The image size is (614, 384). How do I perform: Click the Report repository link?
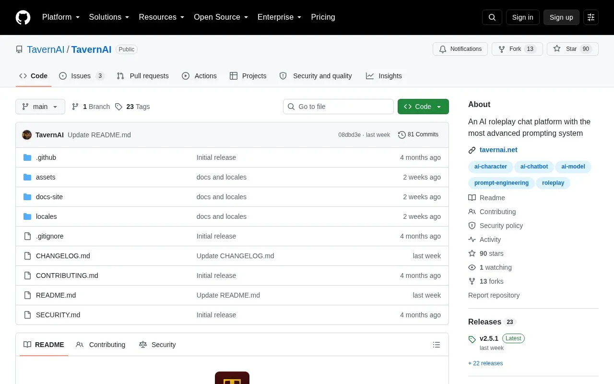[494, 295]
